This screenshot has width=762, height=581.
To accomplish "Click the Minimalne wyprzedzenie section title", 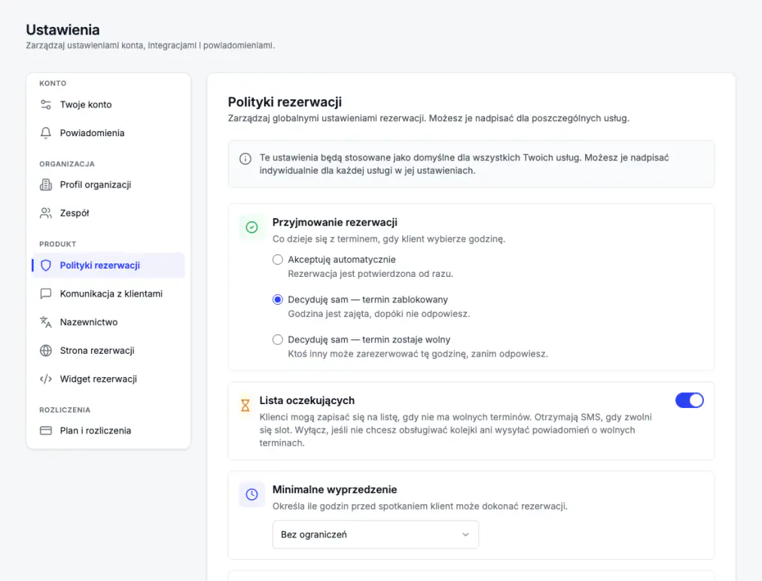I will [x=335, y=489].
